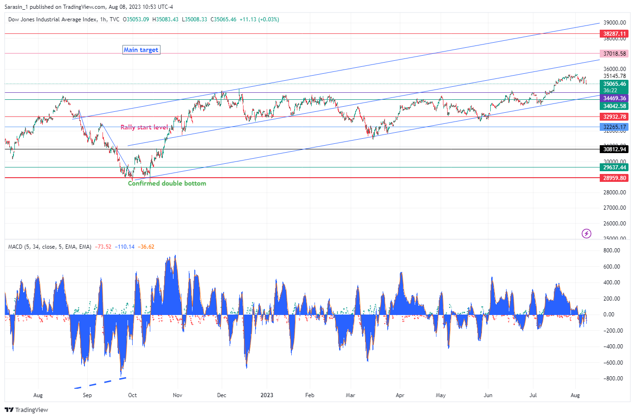Click the Dec label on time axis
Screen dimensions: 635x418
tap(222, 395)
